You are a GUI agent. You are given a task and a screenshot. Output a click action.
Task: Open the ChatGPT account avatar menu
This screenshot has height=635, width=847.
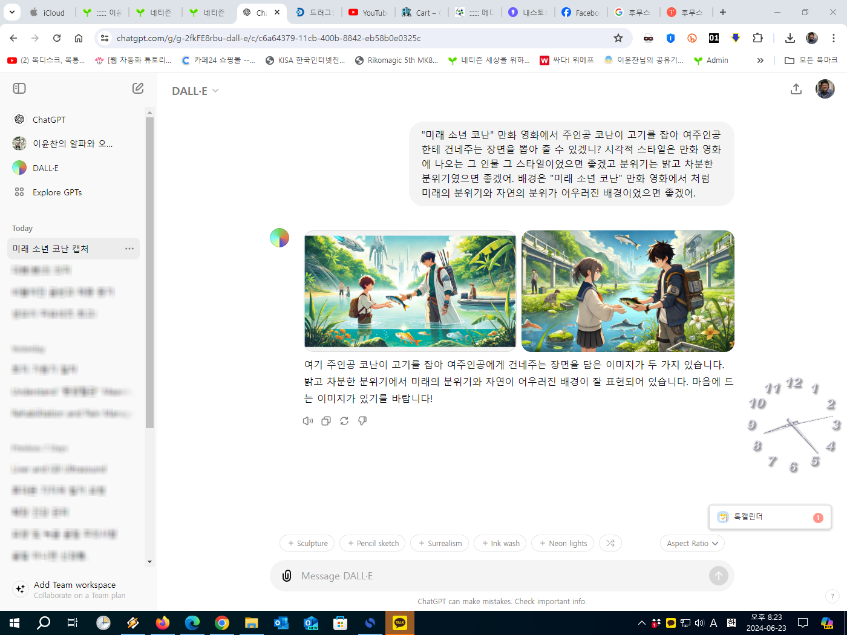click(825, 89)
